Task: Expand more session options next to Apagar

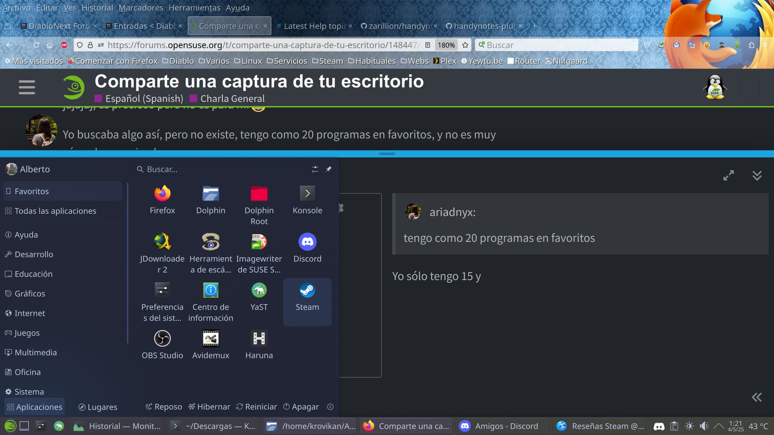Action: pyautogui.click(x=330, y=407)
